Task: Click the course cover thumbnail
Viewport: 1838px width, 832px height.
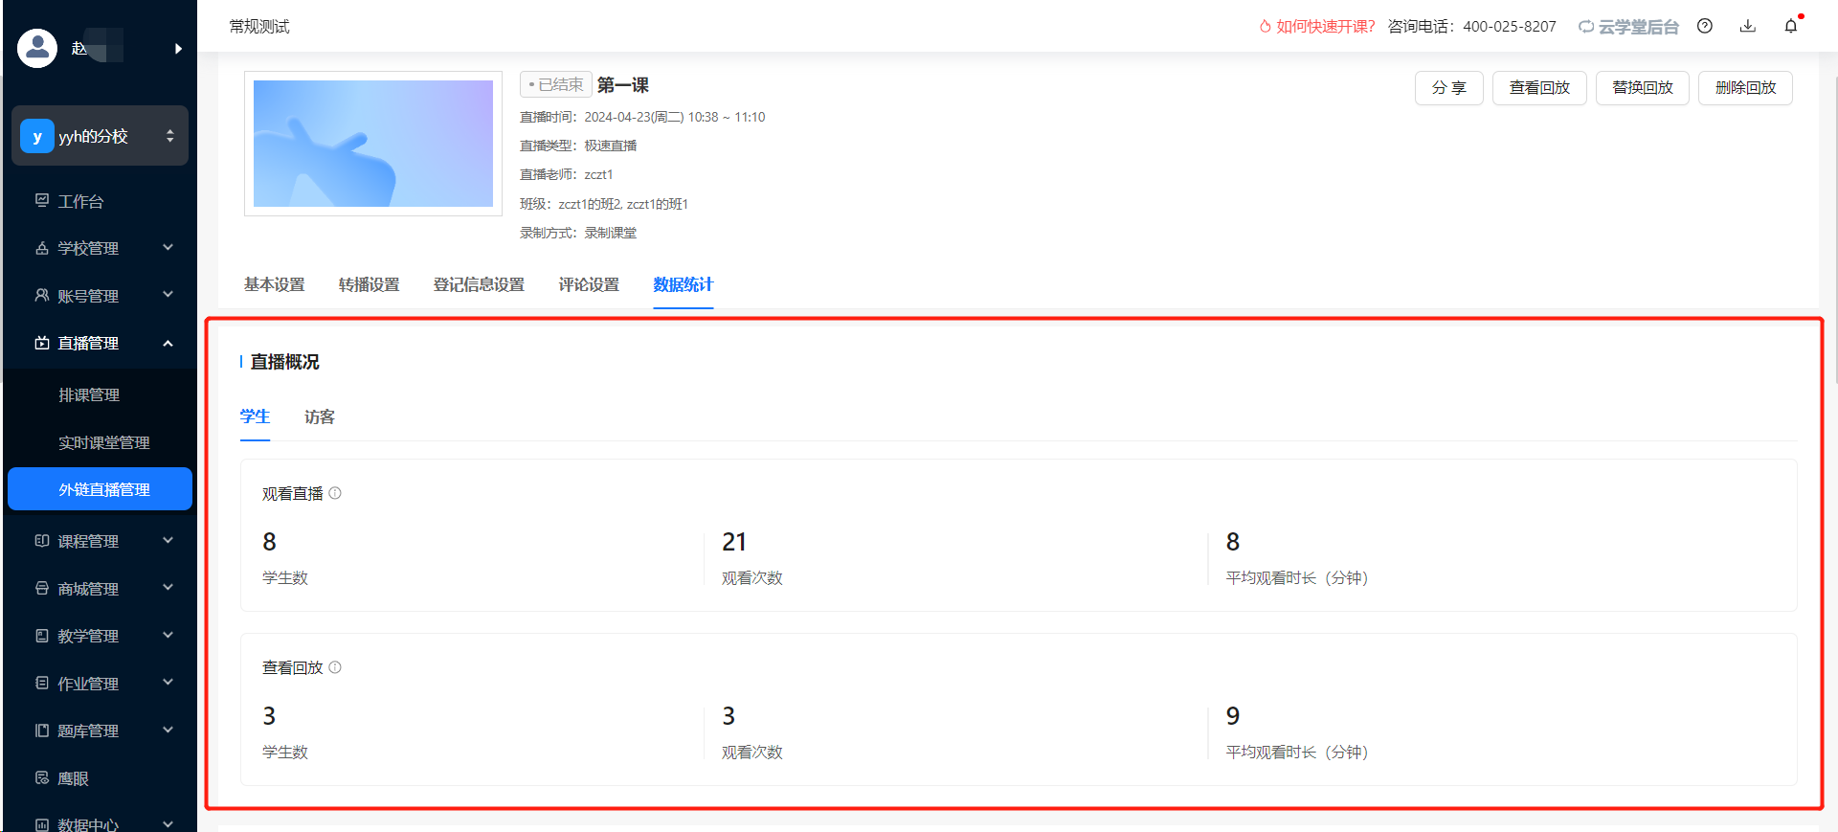Action: click(373, 144)
